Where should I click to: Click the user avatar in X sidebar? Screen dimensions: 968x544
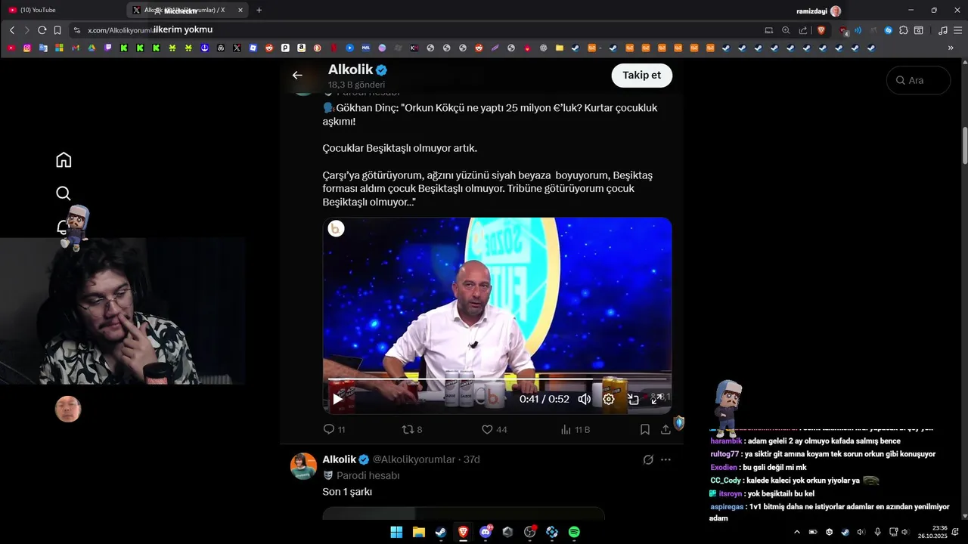coord(68,409)
